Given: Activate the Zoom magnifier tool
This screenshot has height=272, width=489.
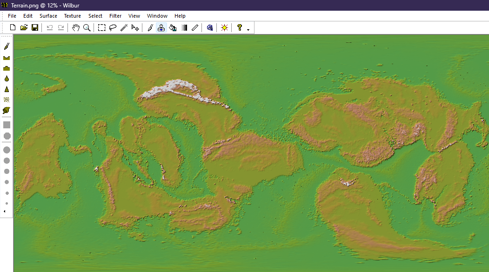Looking at the screenshot, I should click(87, 28).
